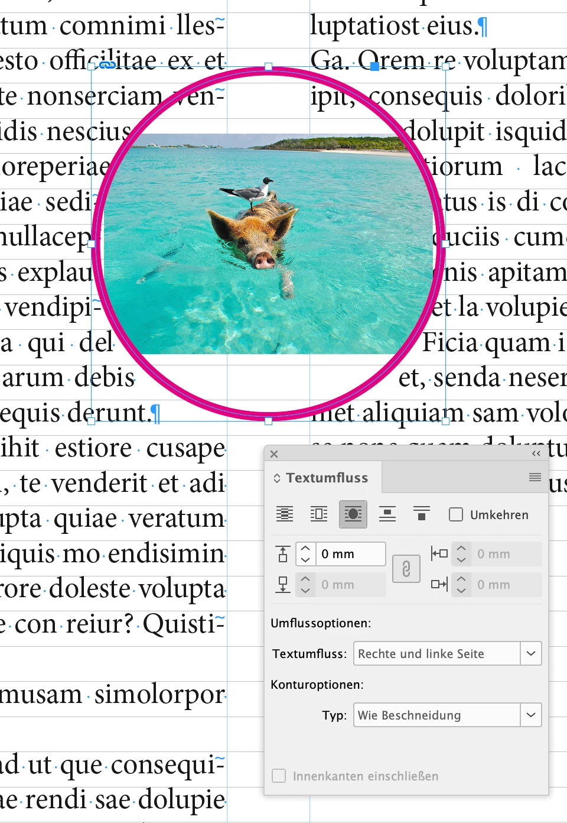
Task: Click the word "simolorpor" in the column
Action: (160, 694)
